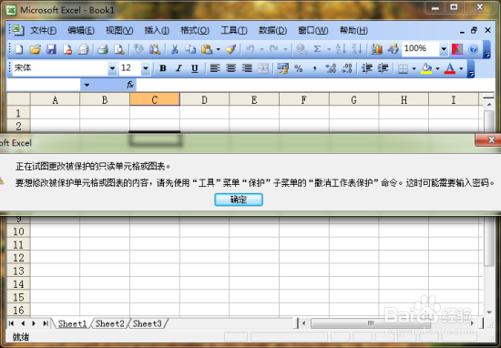Click the horizontal scrollbar thumb
This screenshot has height=348, width=501.
[x=371, y=323]
